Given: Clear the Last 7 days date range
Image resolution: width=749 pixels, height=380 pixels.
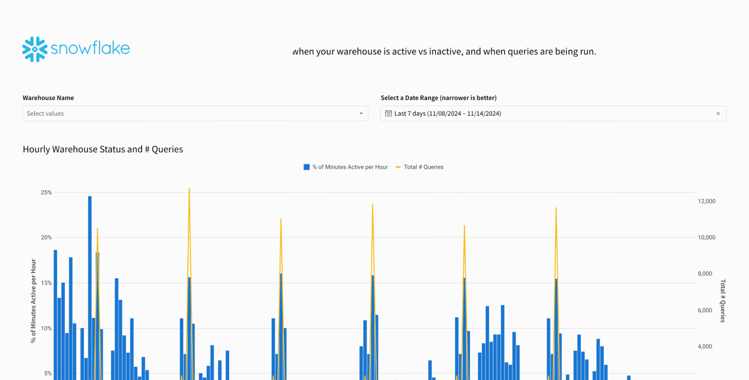Looking at the screenshot, I should pyautogui.click(x=718, y=113).
